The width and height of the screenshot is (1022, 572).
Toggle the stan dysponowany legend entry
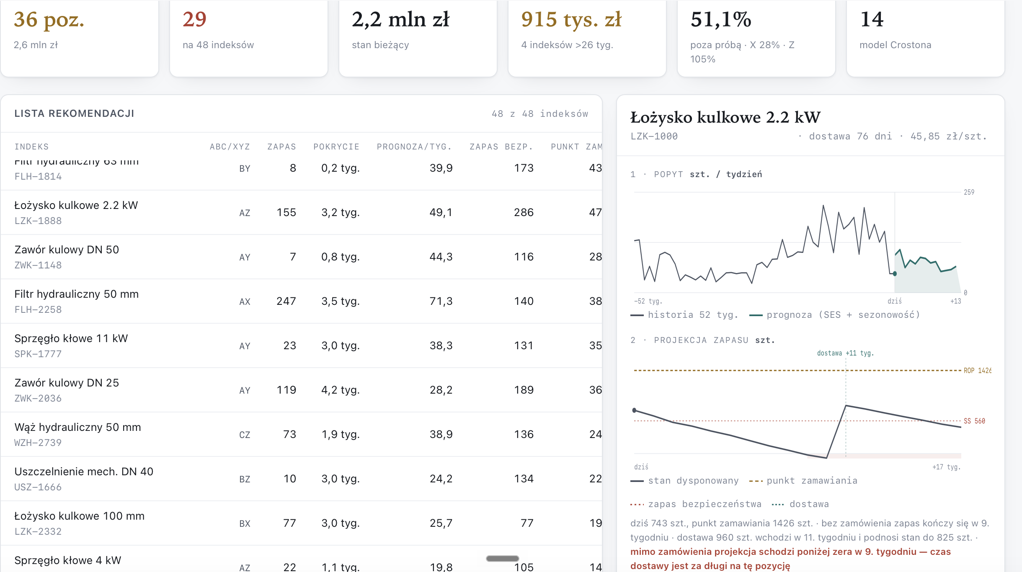click(684, 481)
